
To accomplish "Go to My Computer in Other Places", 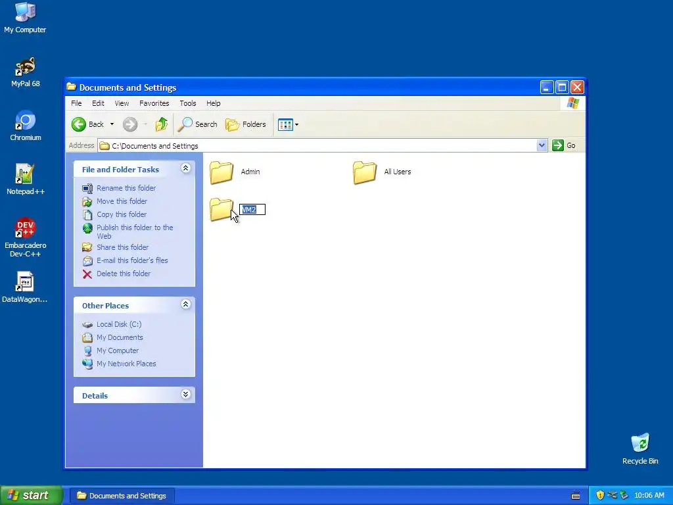I will [118, 351].
